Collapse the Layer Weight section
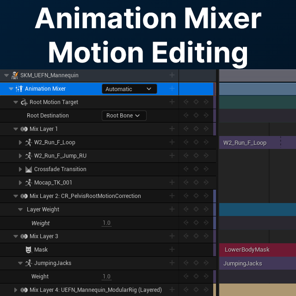 click(20, 210)
